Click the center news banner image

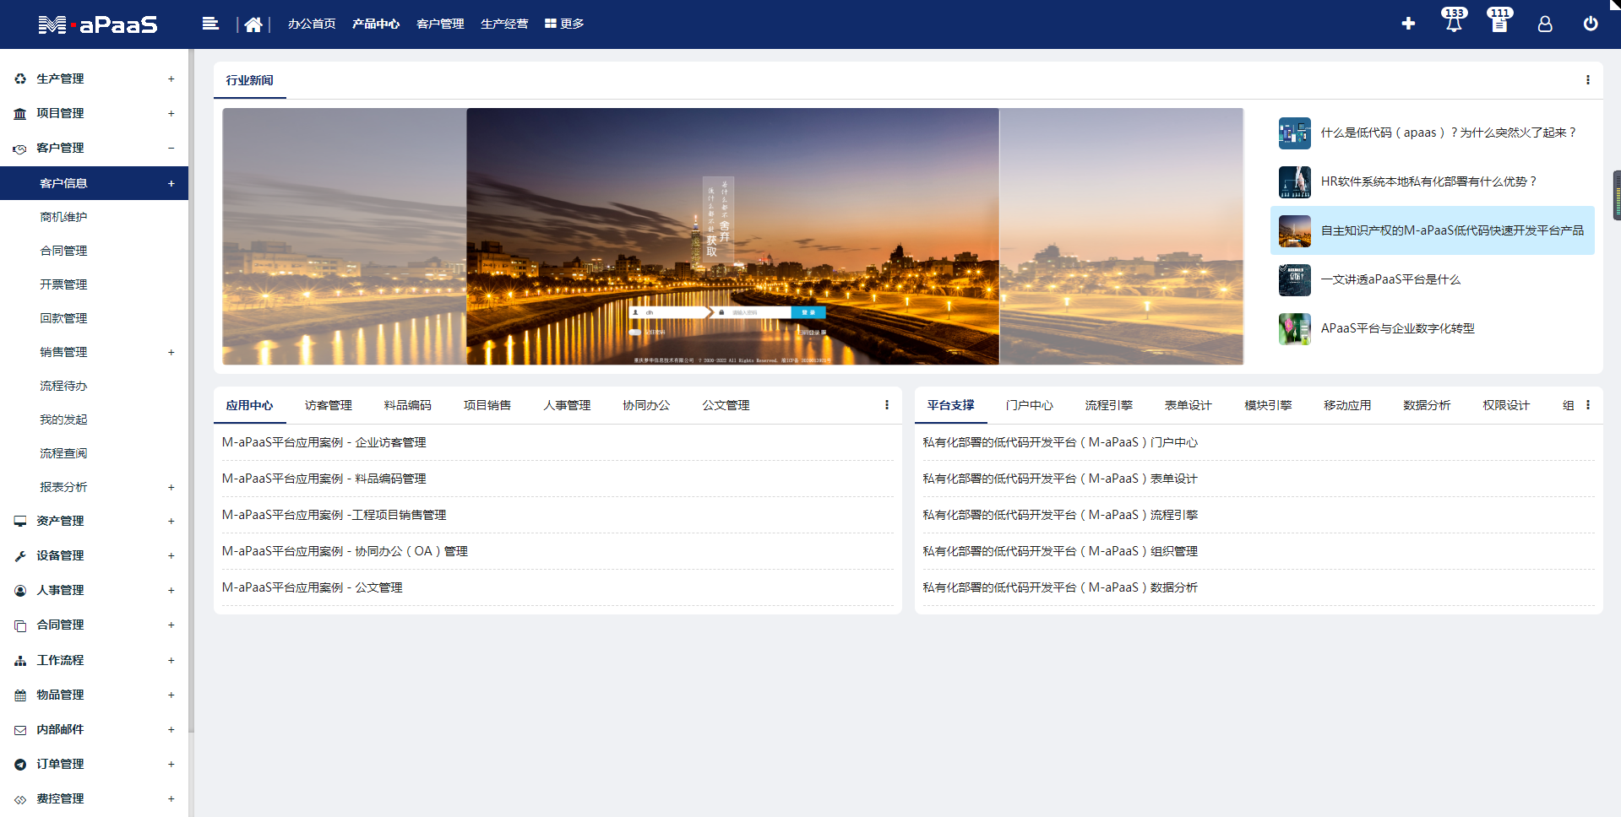click(732, 236)
